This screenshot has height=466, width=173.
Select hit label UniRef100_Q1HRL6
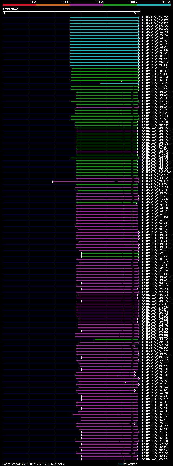coord(155,196)
